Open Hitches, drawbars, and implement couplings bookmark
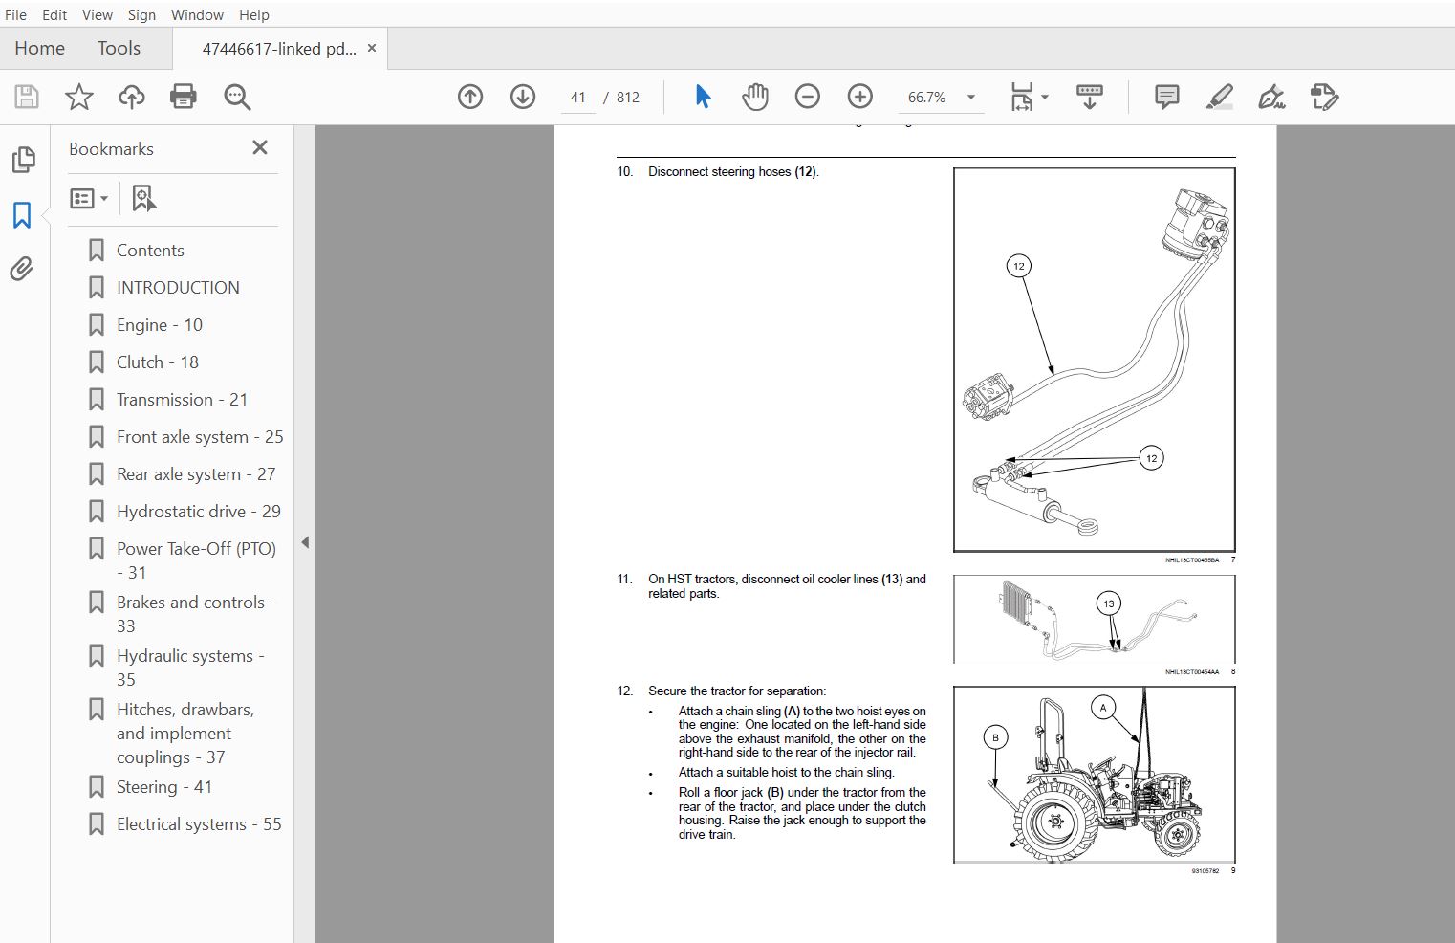This screenshot has height=943, width=1455. pos(185,734)
